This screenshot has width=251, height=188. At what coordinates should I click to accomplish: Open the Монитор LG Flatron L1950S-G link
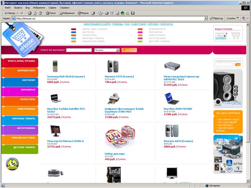coord(66,141)
